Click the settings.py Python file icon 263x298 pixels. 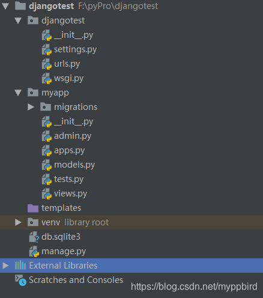(47, 50)
